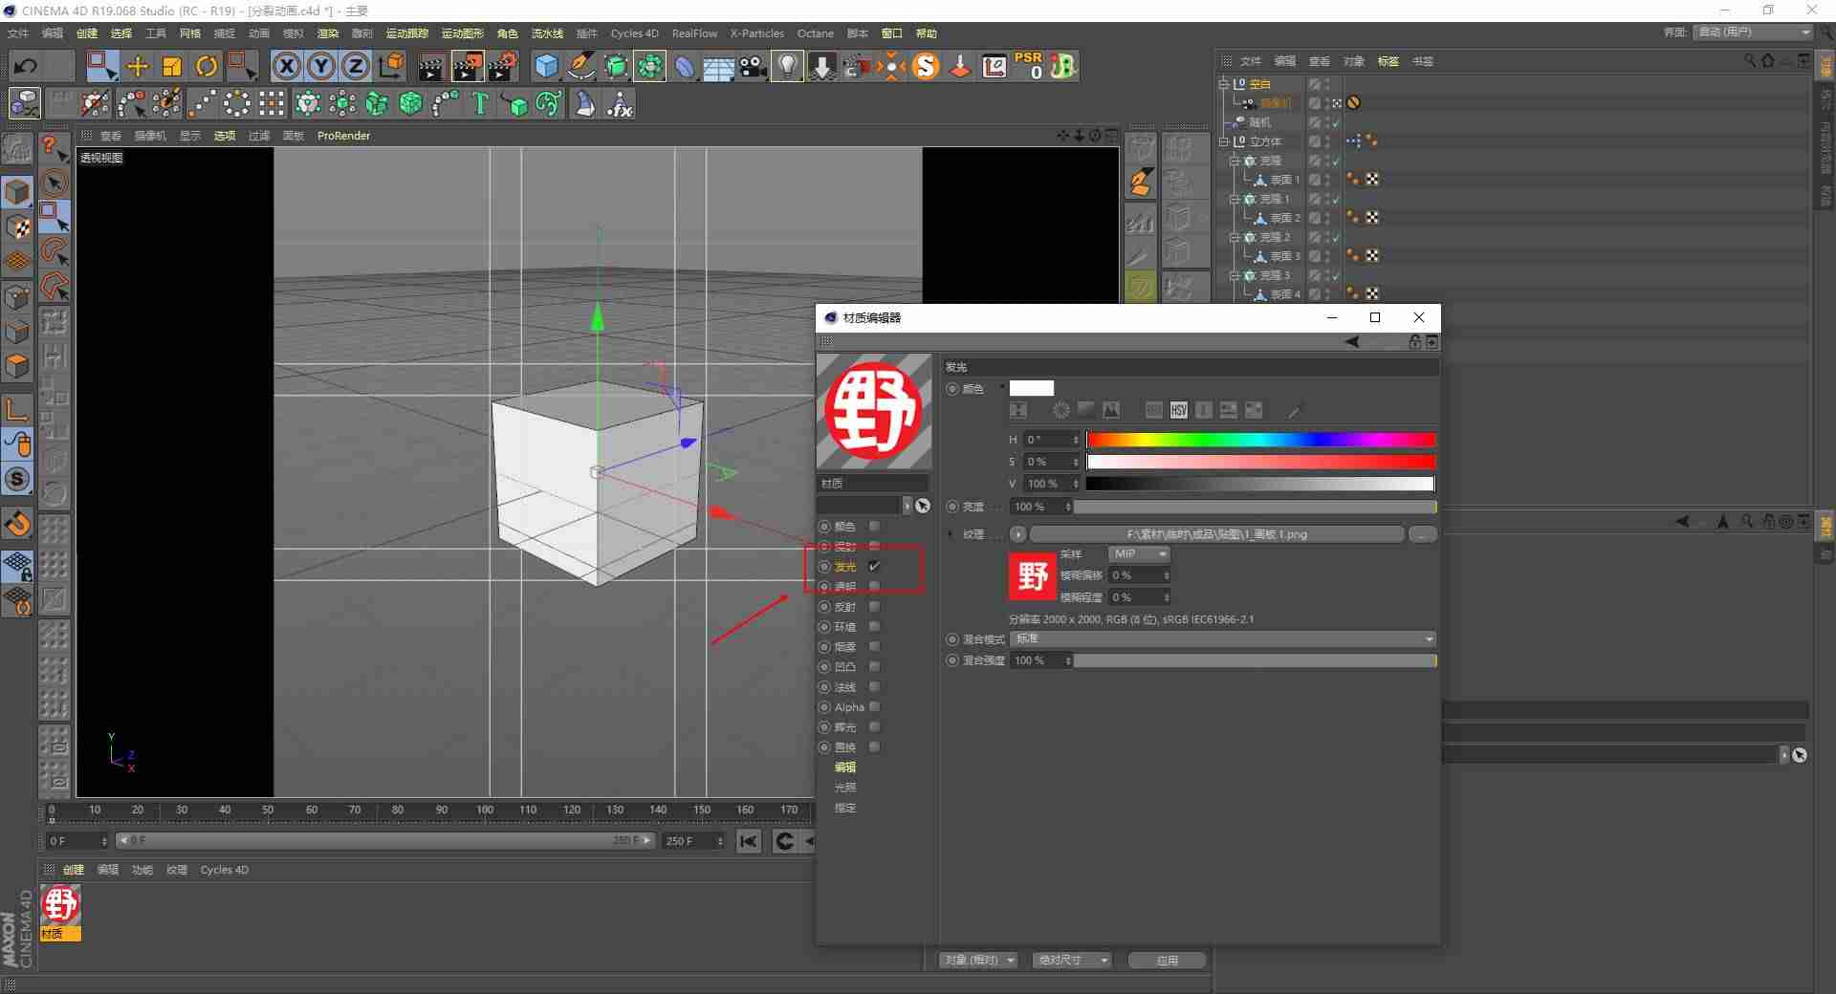Select the Scale tool in the top toolbar

tap(172, 66)
